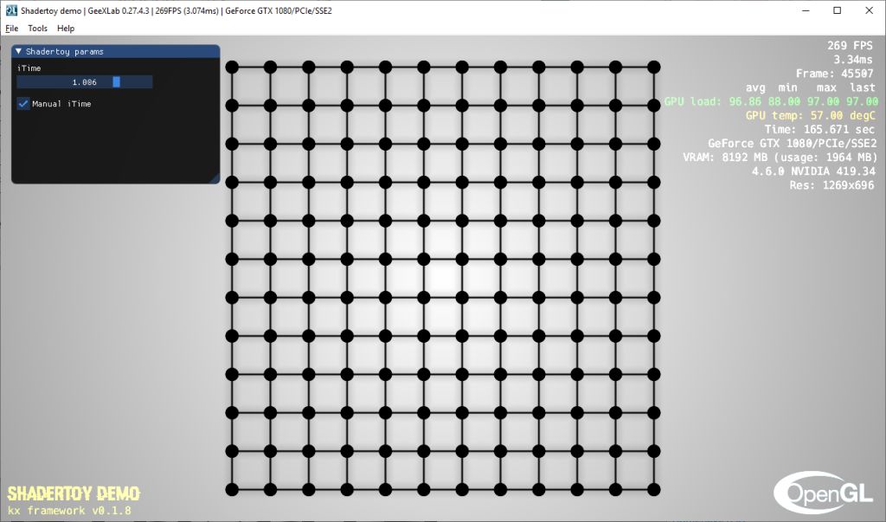Image resolution: width=886 pixels, height=522 pixels.
Task: Click the params panel resize grip corner
Action: (x=215, y=178)
